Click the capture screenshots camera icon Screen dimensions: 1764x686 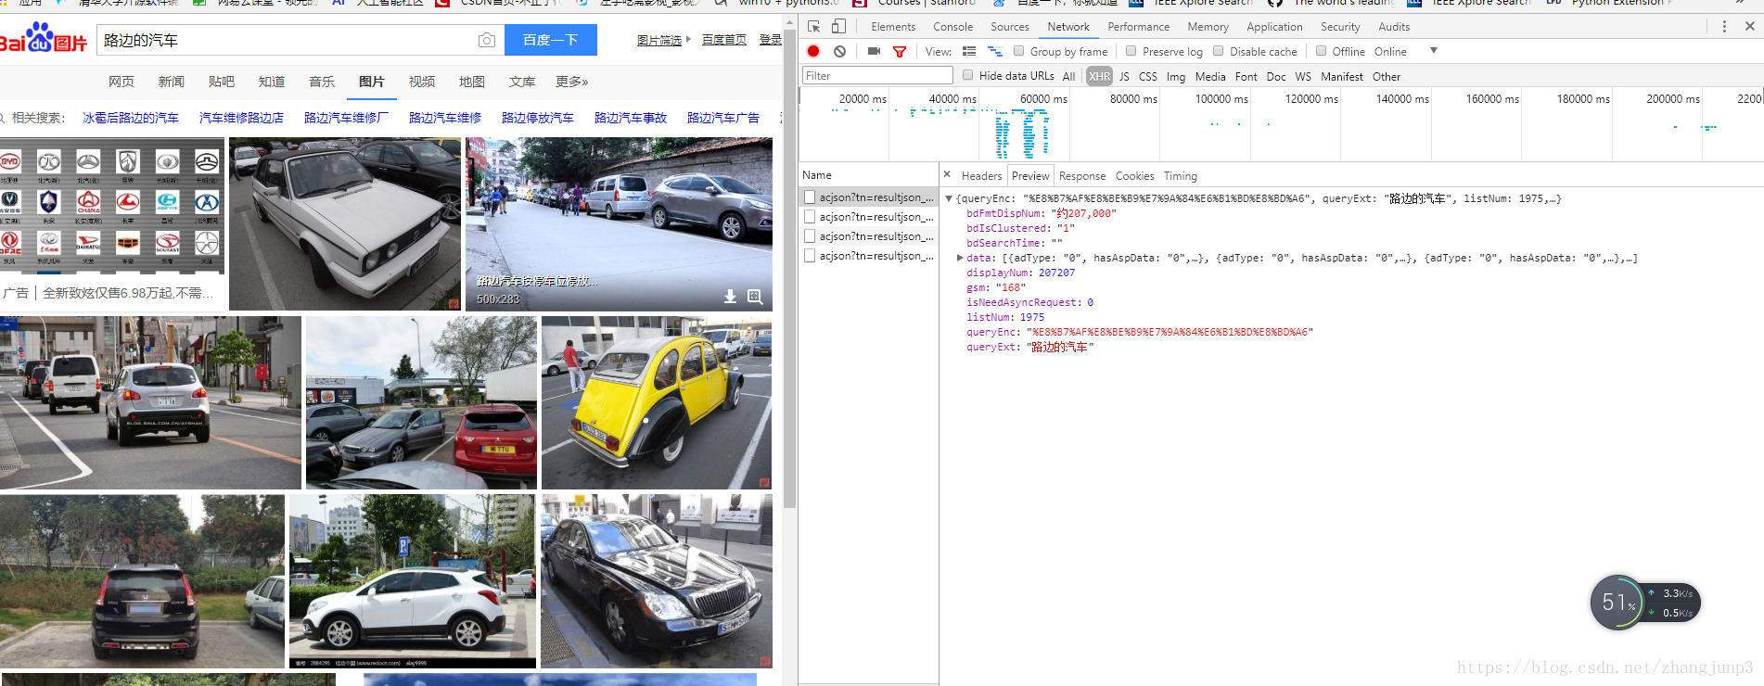click(x=874, y=51)
